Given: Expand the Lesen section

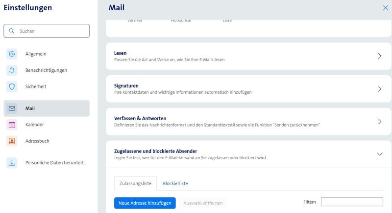Looking at the screenshot, I should tap(379, 56).
